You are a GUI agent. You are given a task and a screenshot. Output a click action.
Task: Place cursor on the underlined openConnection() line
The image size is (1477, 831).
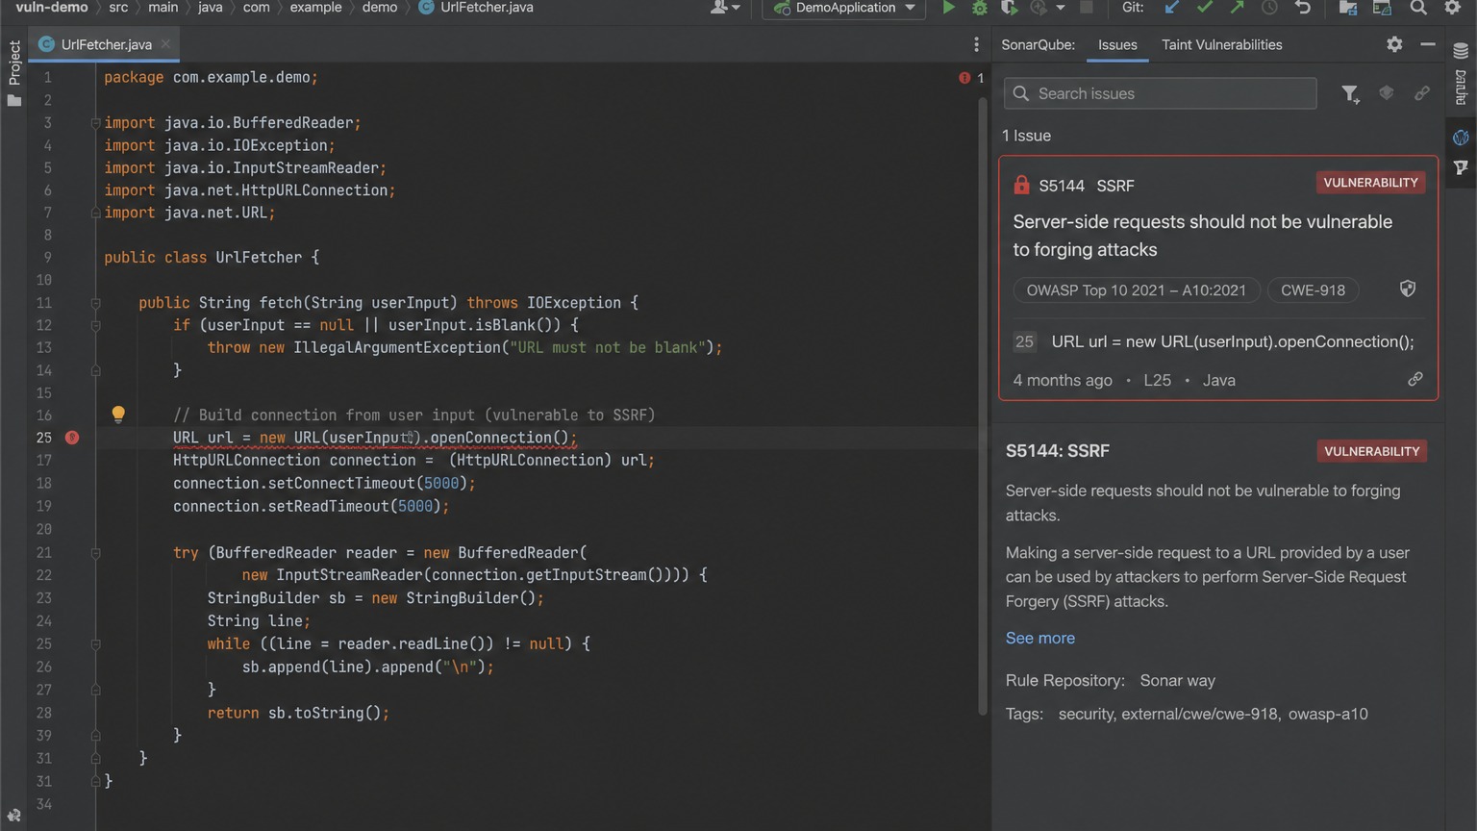(x=375, y=438)
